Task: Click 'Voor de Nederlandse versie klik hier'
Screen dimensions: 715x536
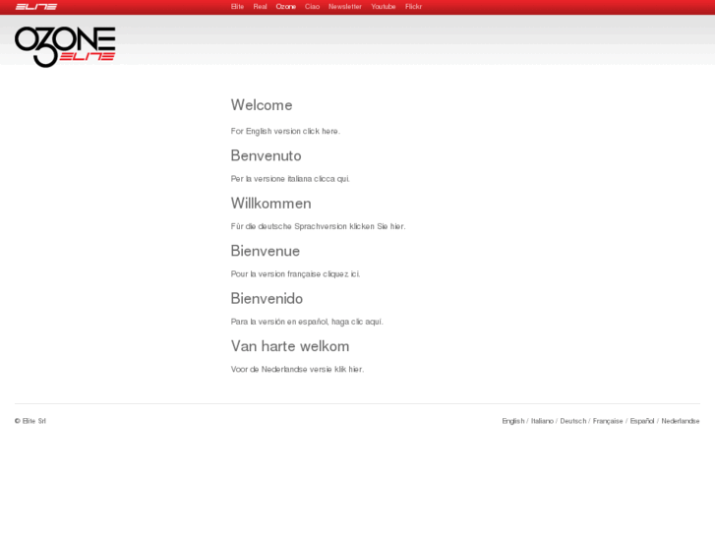Action: point(297,369)
